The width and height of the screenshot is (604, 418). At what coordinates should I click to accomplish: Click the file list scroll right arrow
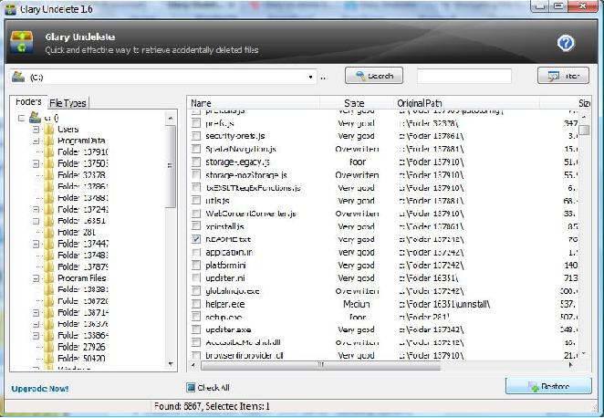coord(572,365)
